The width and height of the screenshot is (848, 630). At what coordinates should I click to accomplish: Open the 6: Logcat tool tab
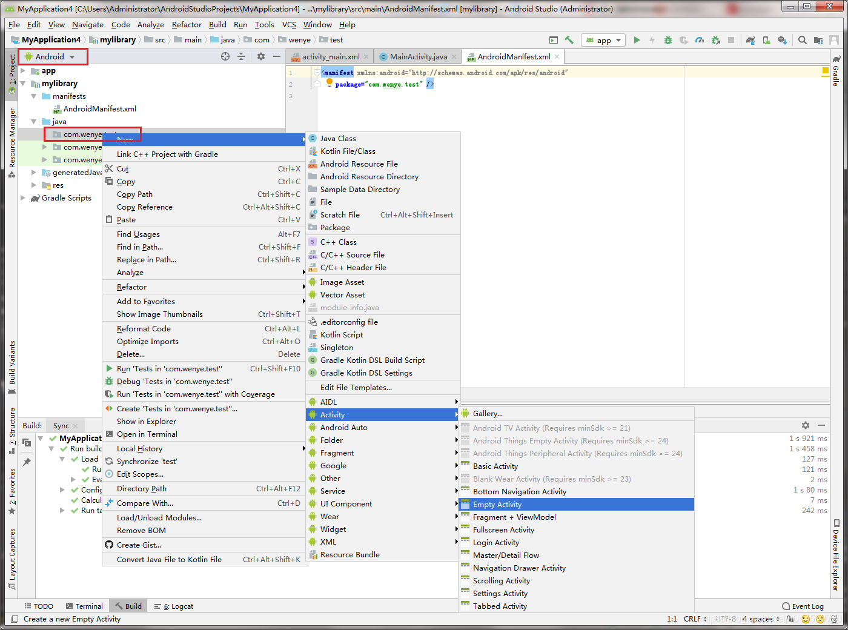(x=174, y=606)
